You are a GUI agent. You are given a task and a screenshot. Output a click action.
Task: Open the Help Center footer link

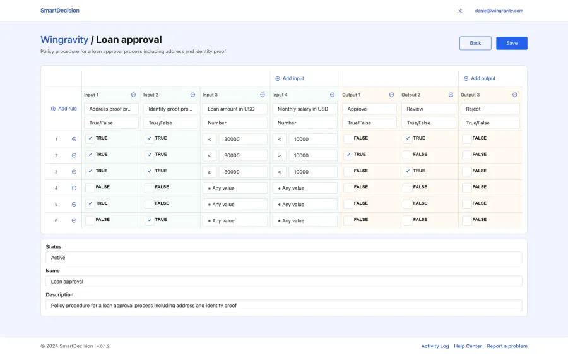pyautogui.click(x=468, y=346)
